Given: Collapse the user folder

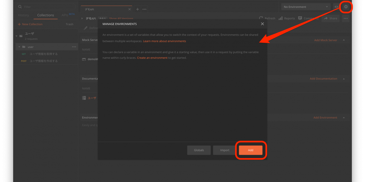Looking at the screenshot, I should click(x=19, y=47).
